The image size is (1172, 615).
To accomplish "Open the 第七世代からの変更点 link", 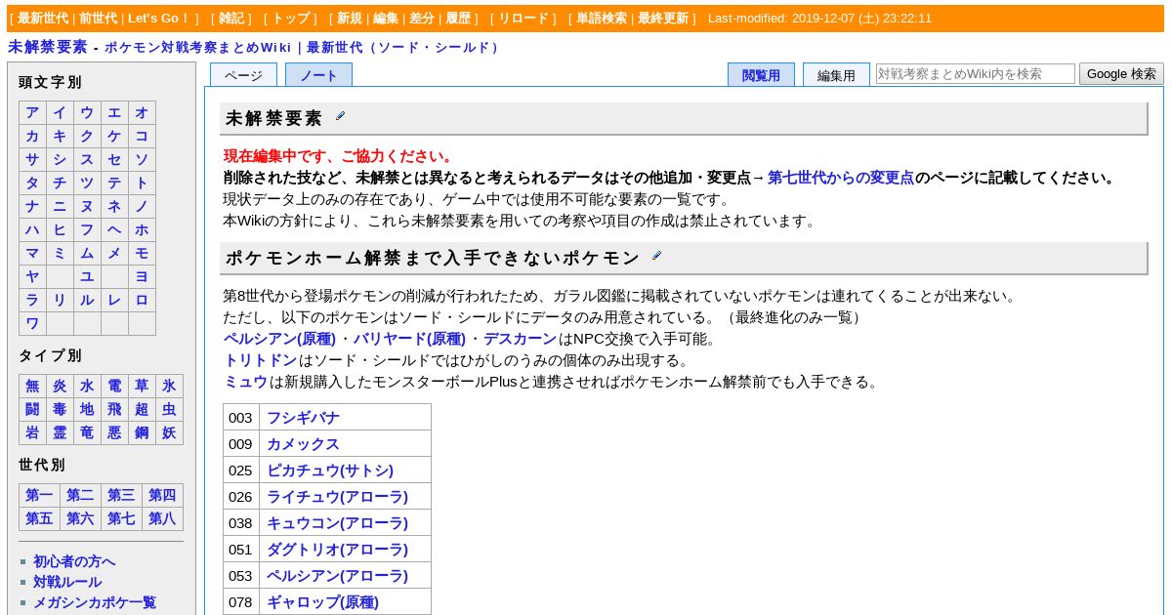I will click(841, 178).
